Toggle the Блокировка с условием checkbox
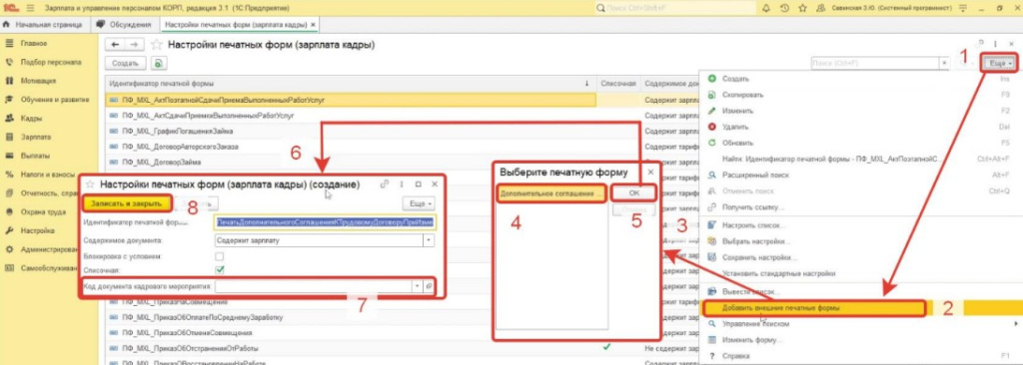The width and height of the screenshot is (1023, 365). coord(220,256)
